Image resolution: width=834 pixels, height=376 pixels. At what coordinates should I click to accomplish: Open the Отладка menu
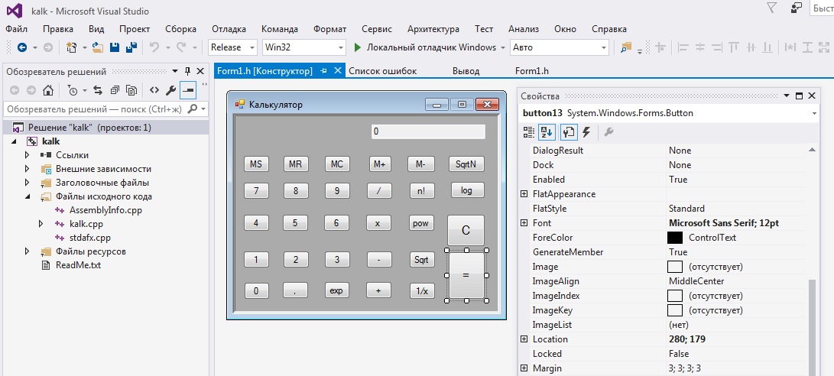point(229,29)
